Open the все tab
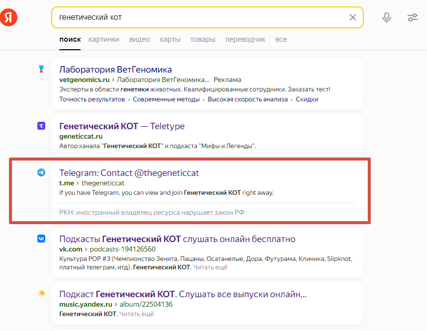The image size is (427, 331). coord(281,39)
